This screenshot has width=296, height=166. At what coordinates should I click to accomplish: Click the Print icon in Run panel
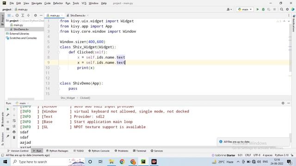[14, 132]
